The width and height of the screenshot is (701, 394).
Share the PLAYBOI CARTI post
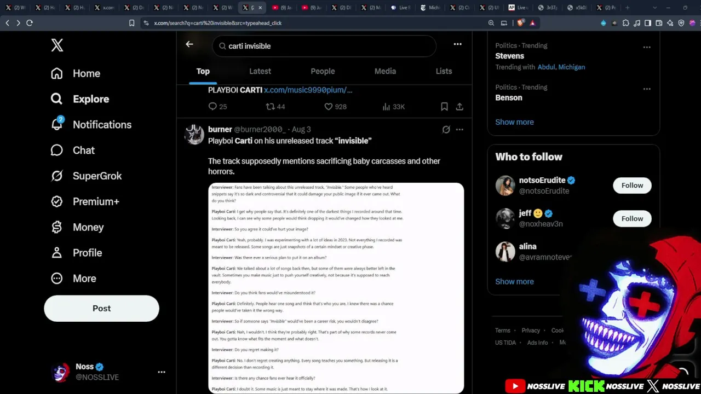pyautogui.click(x=459, y=107)
